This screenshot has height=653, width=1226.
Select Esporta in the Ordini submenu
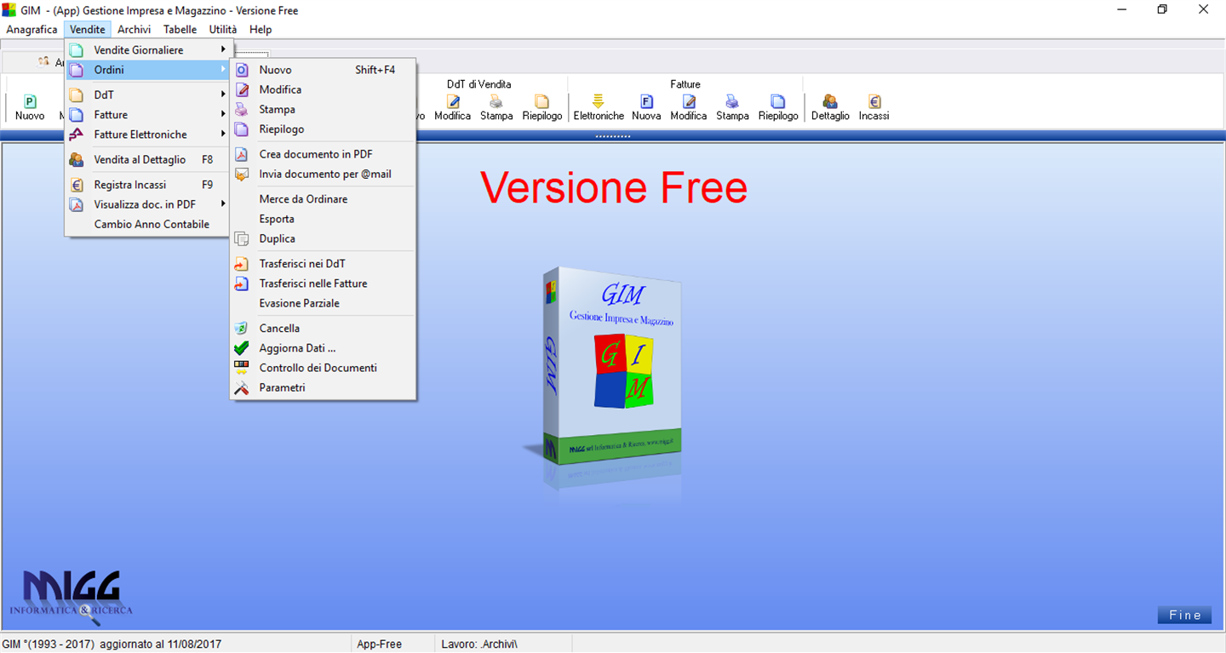click(x=323, y=219)
